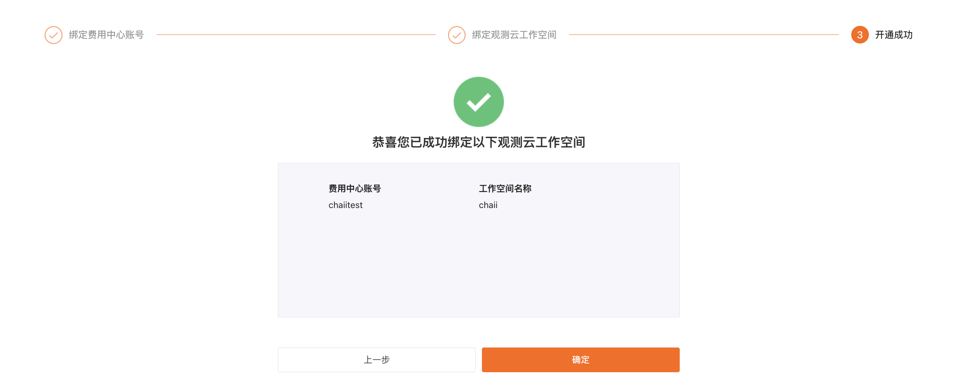Click the checkmark icon for 绑定费用中心账号 step
Image resolution: width=967 pixels, height=391 pixels.
tap(53, 35)
